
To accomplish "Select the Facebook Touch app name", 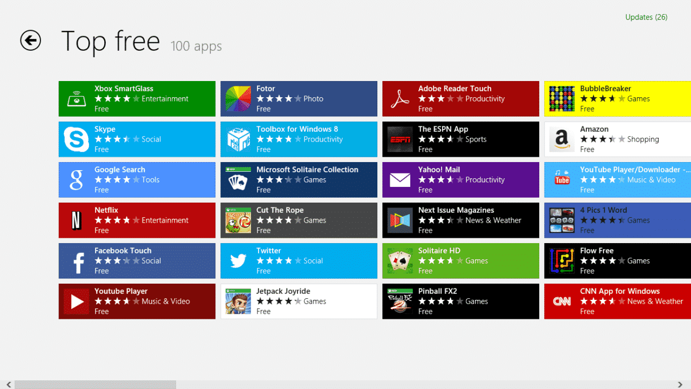I will pyautogui.click(x=123, y=251).
